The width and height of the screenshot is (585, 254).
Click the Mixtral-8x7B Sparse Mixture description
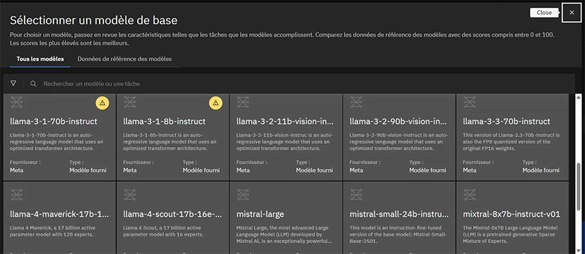pyautogui.click(x=510, y=234)
